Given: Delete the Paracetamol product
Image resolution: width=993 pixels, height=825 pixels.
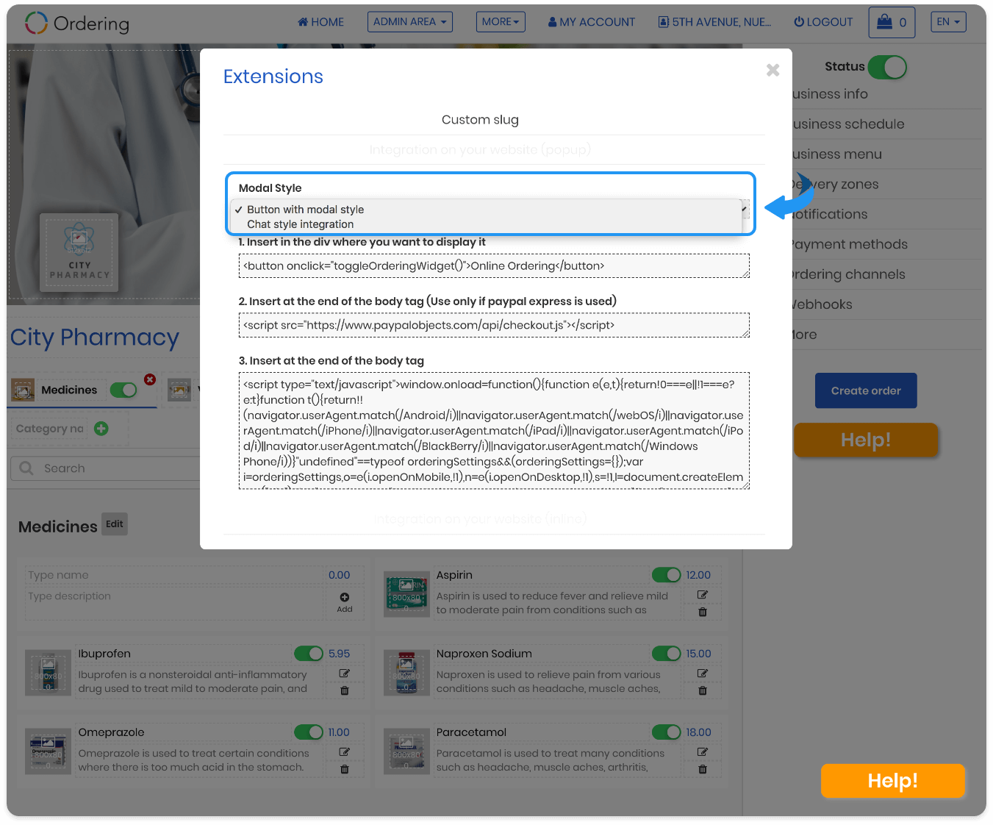Looking at the screenshot, I should tap(703, 769).
